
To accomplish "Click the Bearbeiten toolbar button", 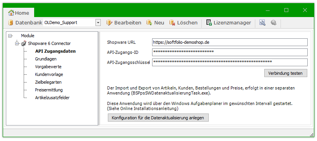I will coord(124,22).
